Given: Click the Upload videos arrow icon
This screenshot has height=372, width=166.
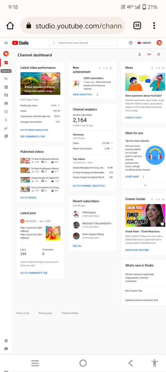Looking at the screenshot, I should [139, 54].
